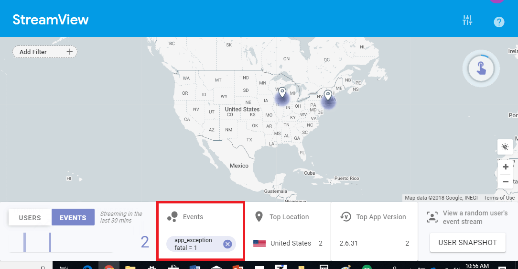Image resolution: width=518 pixels, height=269 pixels.
Task: Select the United States top location row
Action: tap(288, 243)
